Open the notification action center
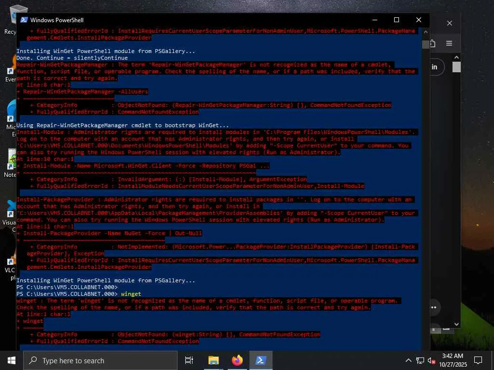This screenshot has width=494, height=370. (x=478, y=360)
